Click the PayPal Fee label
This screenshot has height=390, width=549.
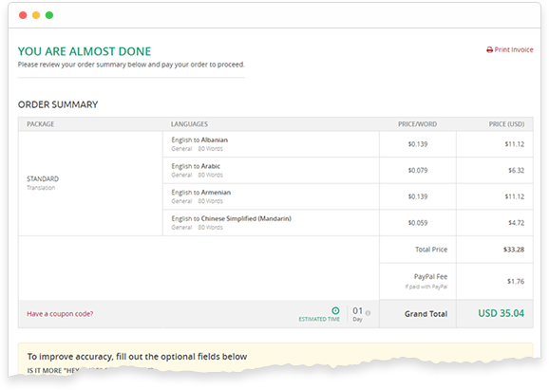430,277
